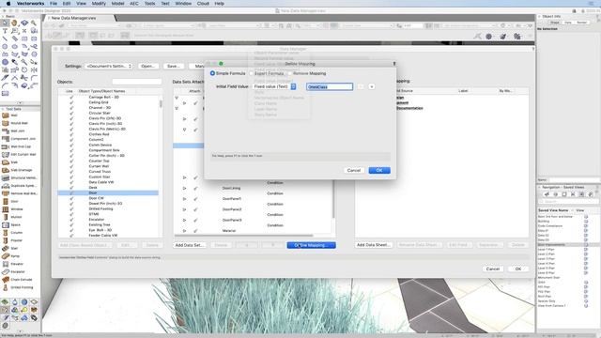Screen dimensions: 601x338
Task: Select the Simple Formula radio button
Action: coord(212,73)
